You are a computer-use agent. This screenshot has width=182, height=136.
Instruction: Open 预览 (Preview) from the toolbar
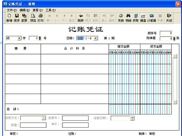tap(33, 18)
